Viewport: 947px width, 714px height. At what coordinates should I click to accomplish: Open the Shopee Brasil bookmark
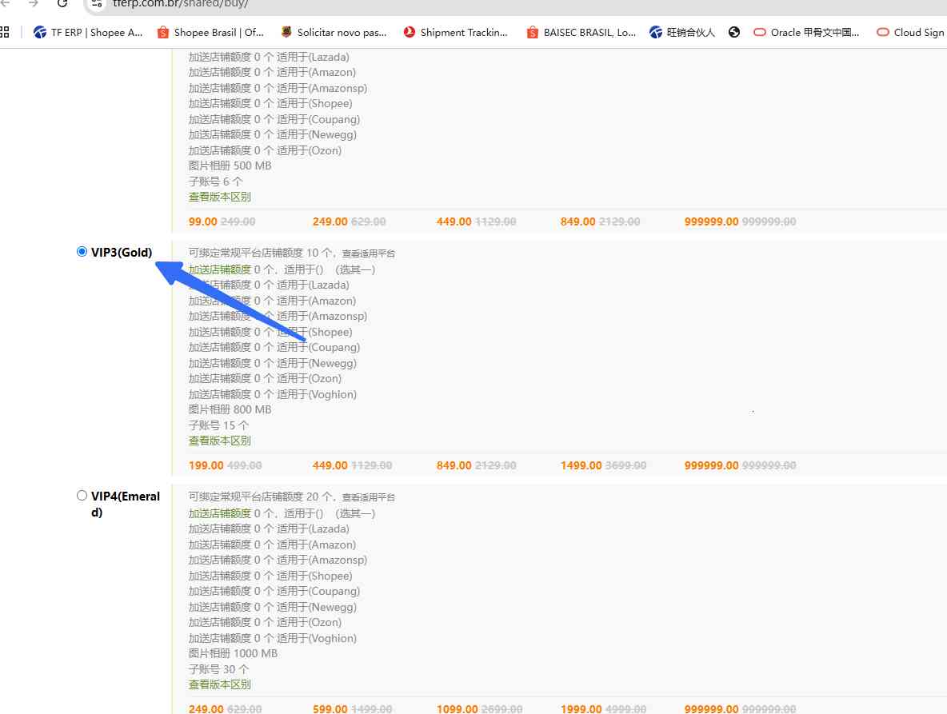point(210,33)
